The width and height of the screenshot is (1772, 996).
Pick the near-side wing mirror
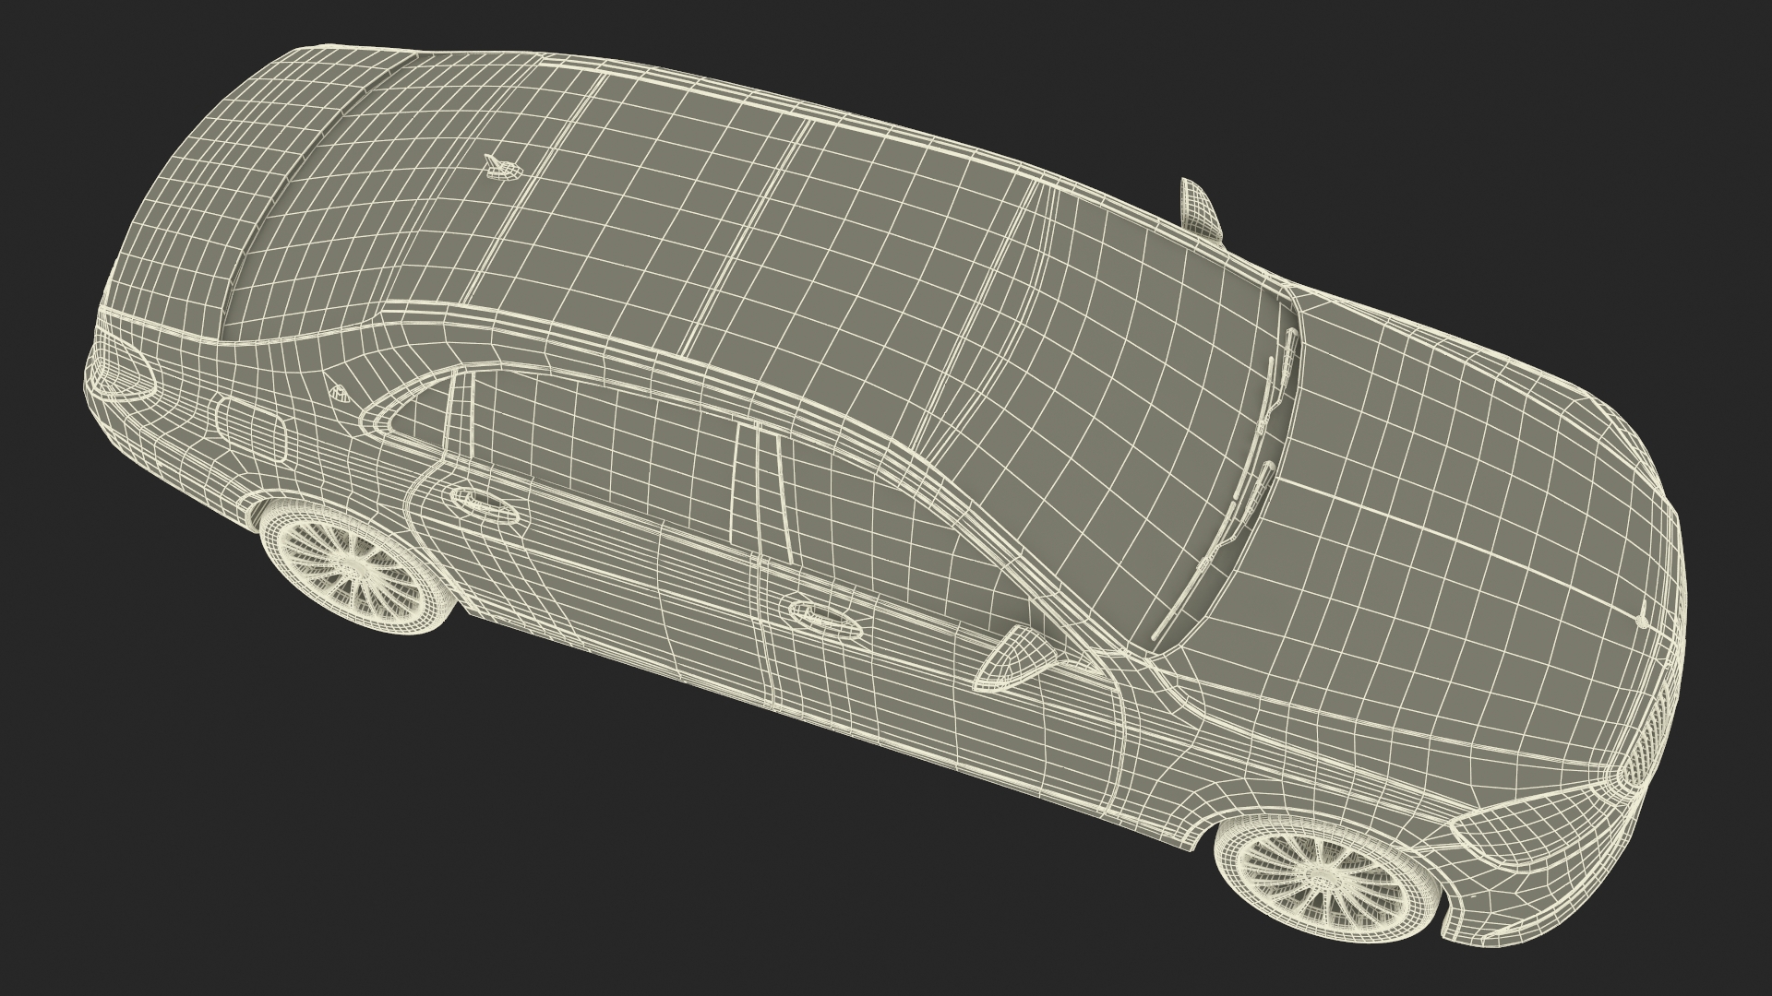click(1015, 658)
